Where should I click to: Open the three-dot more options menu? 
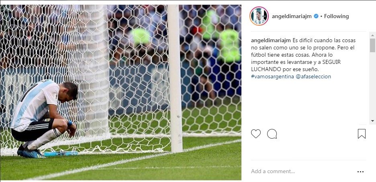(360, 172)
